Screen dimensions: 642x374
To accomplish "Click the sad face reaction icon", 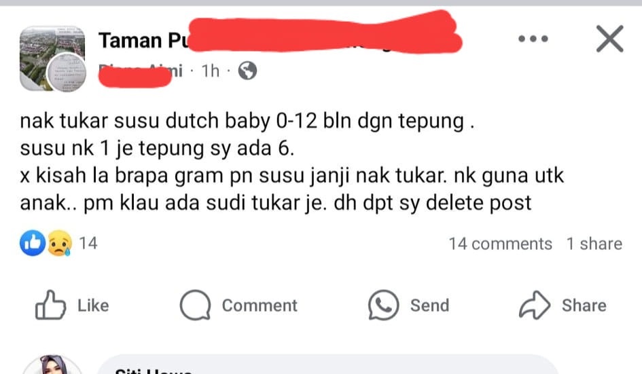I will [60, 243].
